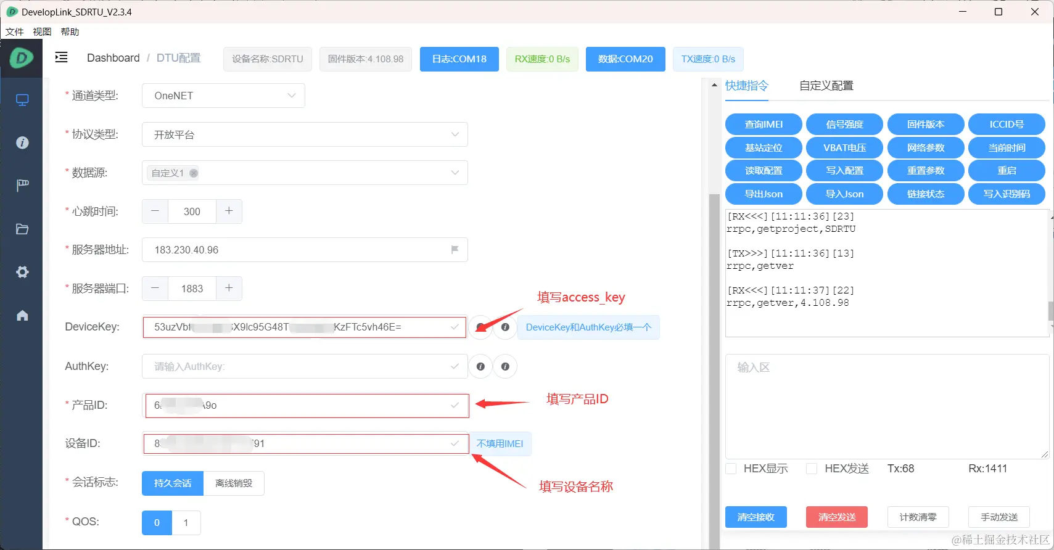The width and height of the screenshot is (1054, 550).
Task: Select 持久会话 session flag
Action: tap(173, 483)
